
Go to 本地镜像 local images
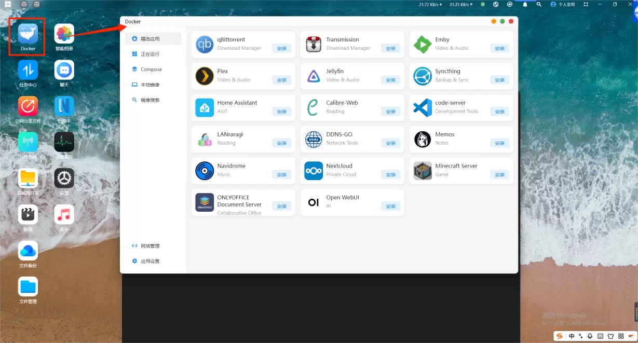[x=150, y=85]
